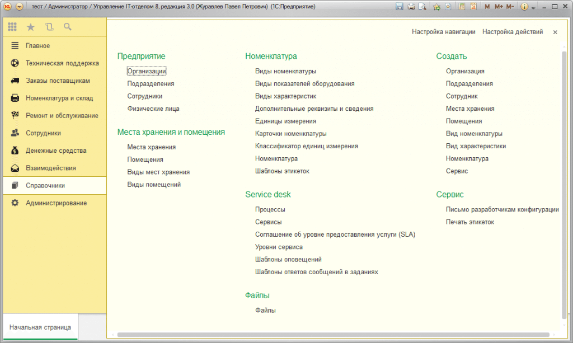Open Виды мест хранения link
573x343 pixels.
point(158,172)
